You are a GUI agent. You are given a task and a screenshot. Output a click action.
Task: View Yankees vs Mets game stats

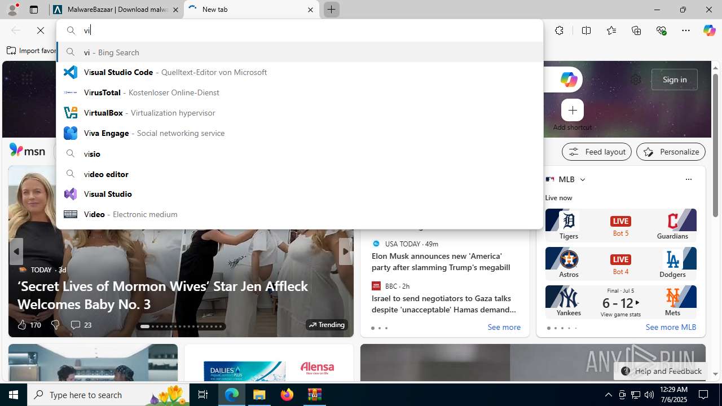pyautogui.click(x=620, y=302)
